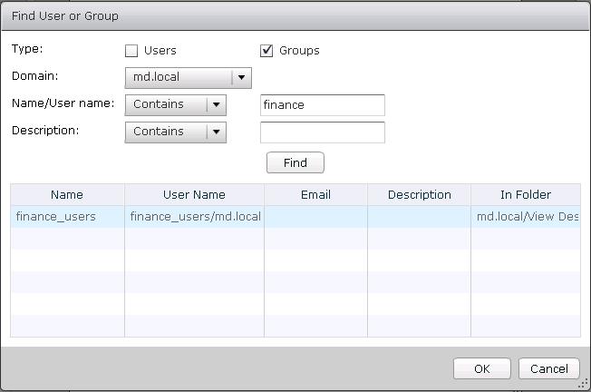Check the Users checkbox

click(x=131, y=51)
